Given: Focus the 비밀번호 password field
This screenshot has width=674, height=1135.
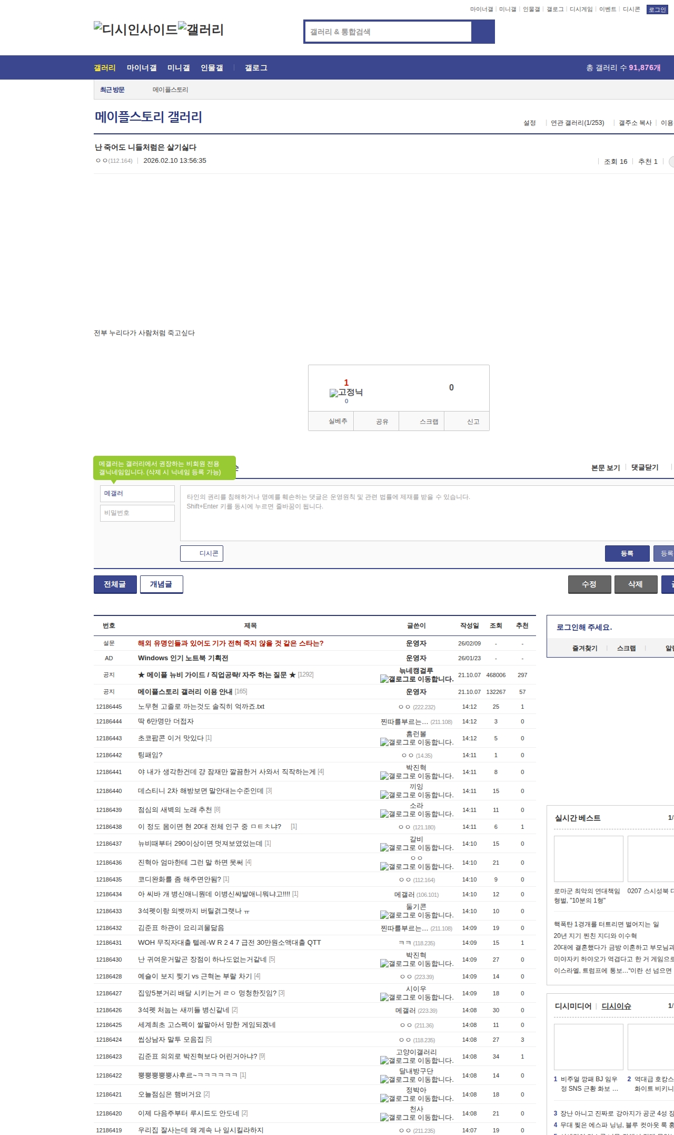Looking at the screenshot, I should (137, 513).
